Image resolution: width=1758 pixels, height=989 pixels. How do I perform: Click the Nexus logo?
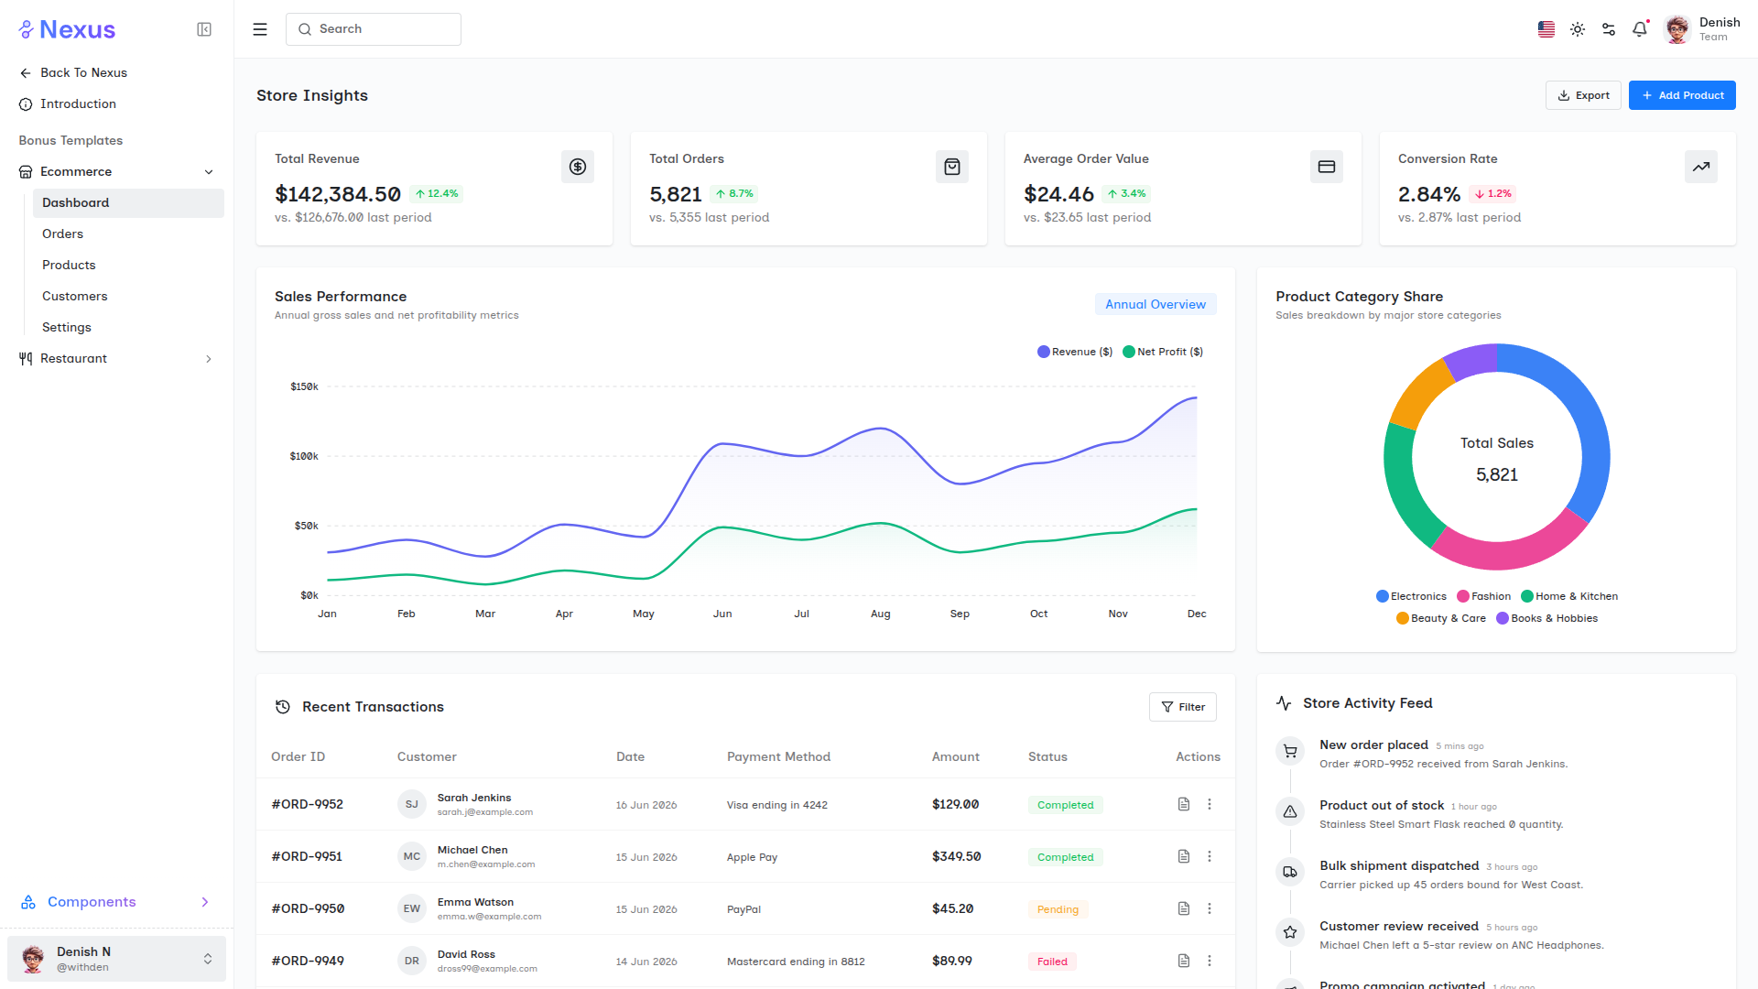(67, 29)
